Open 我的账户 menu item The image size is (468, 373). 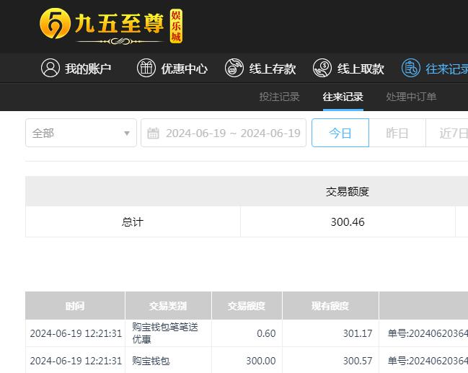pos(76,68)
